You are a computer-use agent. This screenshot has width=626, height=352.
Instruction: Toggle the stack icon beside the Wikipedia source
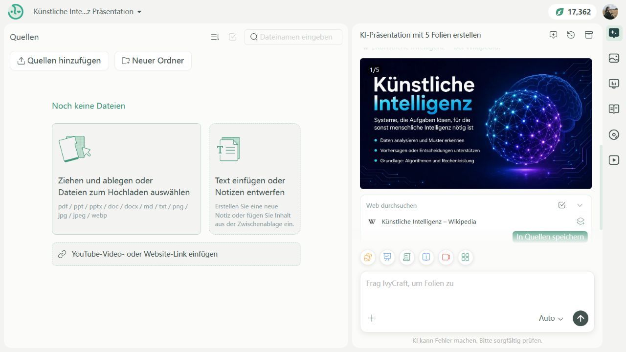pyautogui.click(x=581, y=221)
